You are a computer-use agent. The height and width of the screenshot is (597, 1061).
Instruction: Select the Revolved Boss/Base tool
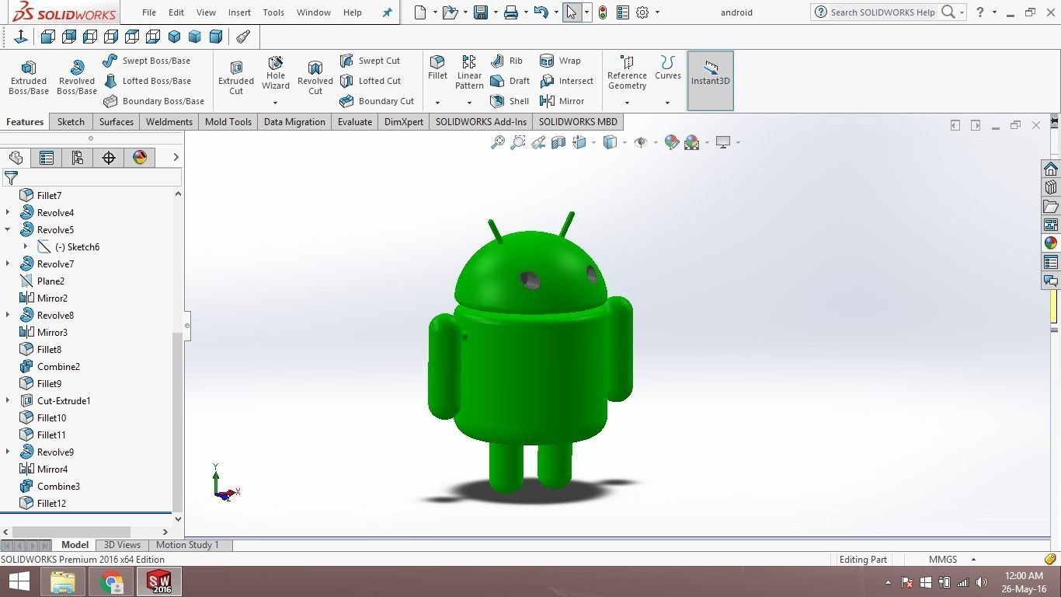pyautogui.click(x=77, y=78)
